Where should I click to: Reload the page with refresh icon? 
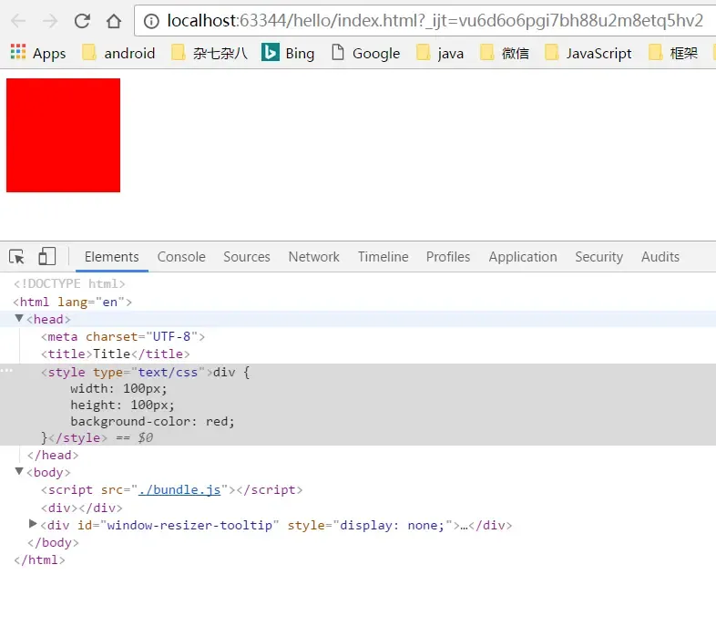click(x=82, y=21)
